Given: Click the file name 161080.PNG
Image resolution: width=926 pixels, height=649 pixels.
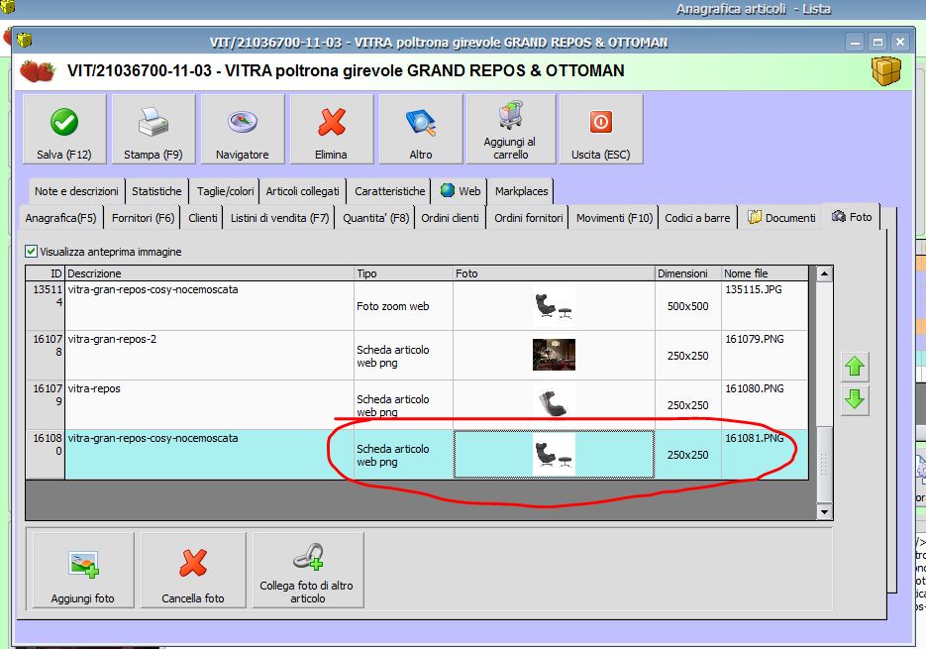Looking at the screenshot, I should pos(755,389).
